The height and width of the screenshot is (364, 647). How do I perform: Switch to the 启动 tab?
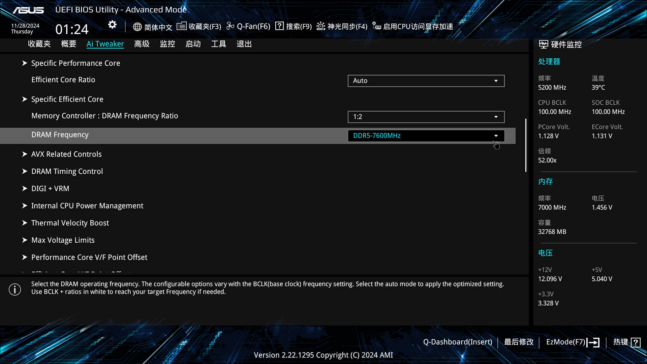point(193,44)
